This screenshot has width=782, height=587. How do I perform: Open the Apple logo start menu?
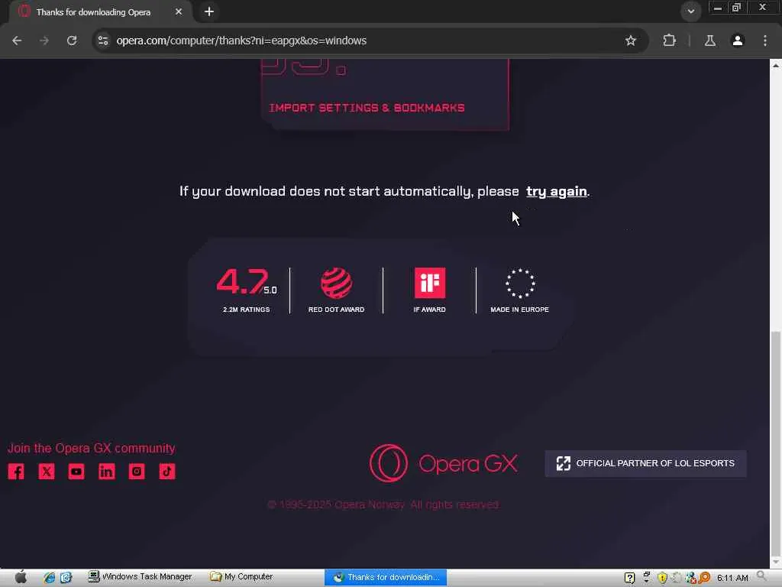point(21,577)
